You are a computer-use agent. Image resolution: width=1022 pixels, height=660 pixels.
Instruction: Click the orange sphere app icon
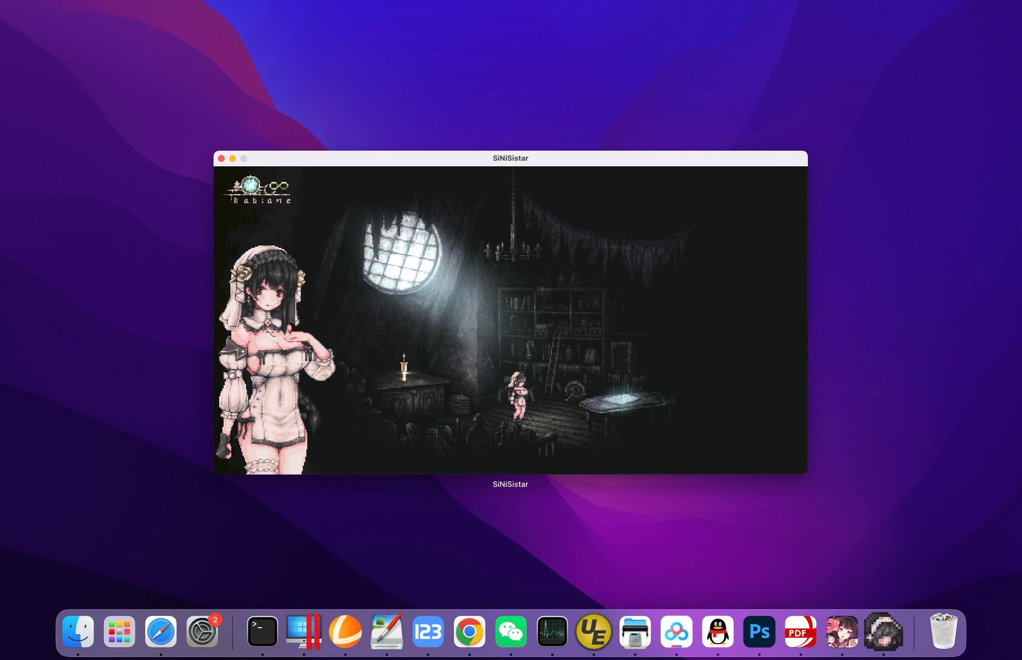click(345, 632)
